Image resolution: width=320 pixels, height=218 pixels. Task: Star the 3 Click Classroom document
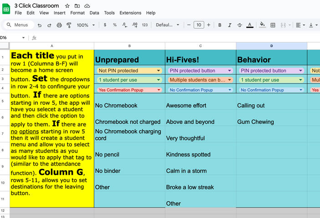click(67, 6)
